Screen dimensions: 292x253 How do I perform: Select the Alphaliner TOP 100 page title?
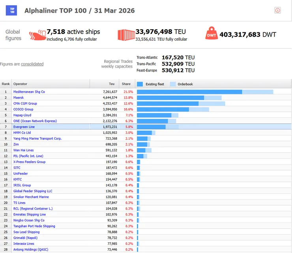pyautogui.click(x=80, y=11)
